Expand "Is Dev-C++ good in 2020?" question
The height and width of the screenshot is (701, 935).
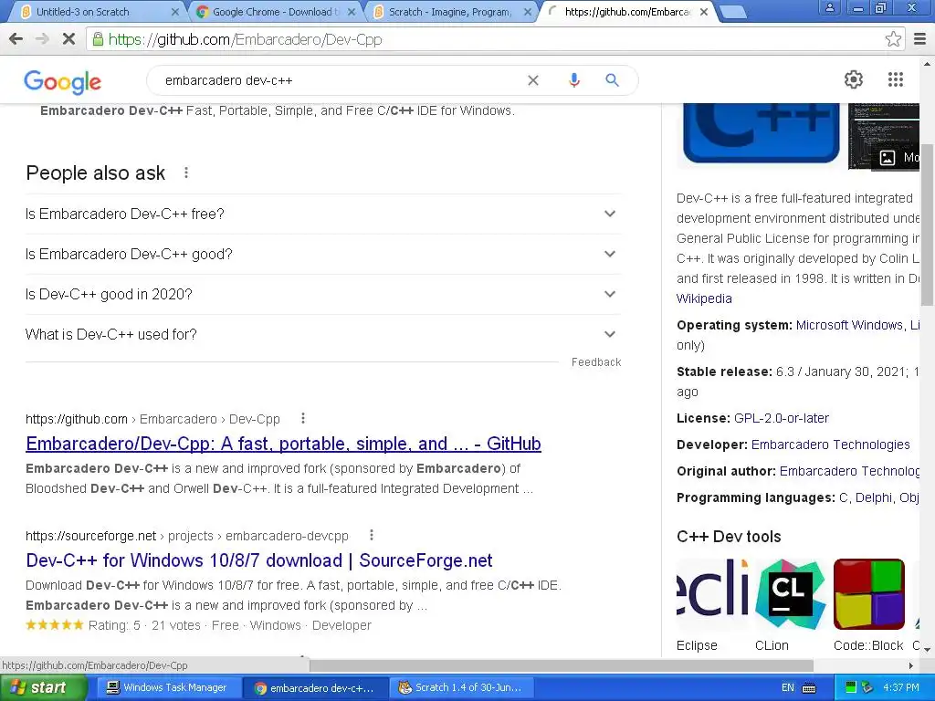[323, 295]
